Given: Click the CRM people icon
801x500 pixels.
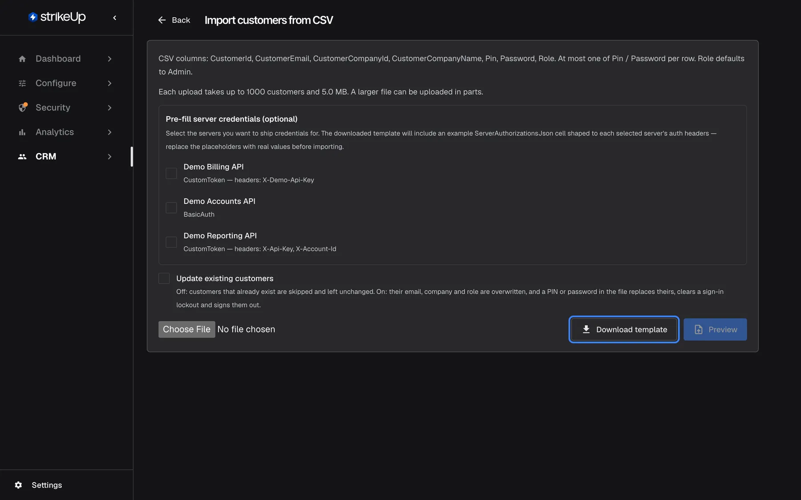Looking at the screenshot, I should pos(22,156).
